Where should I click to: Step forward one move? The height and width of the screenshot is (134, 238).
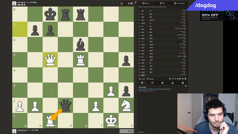[175, 79]
